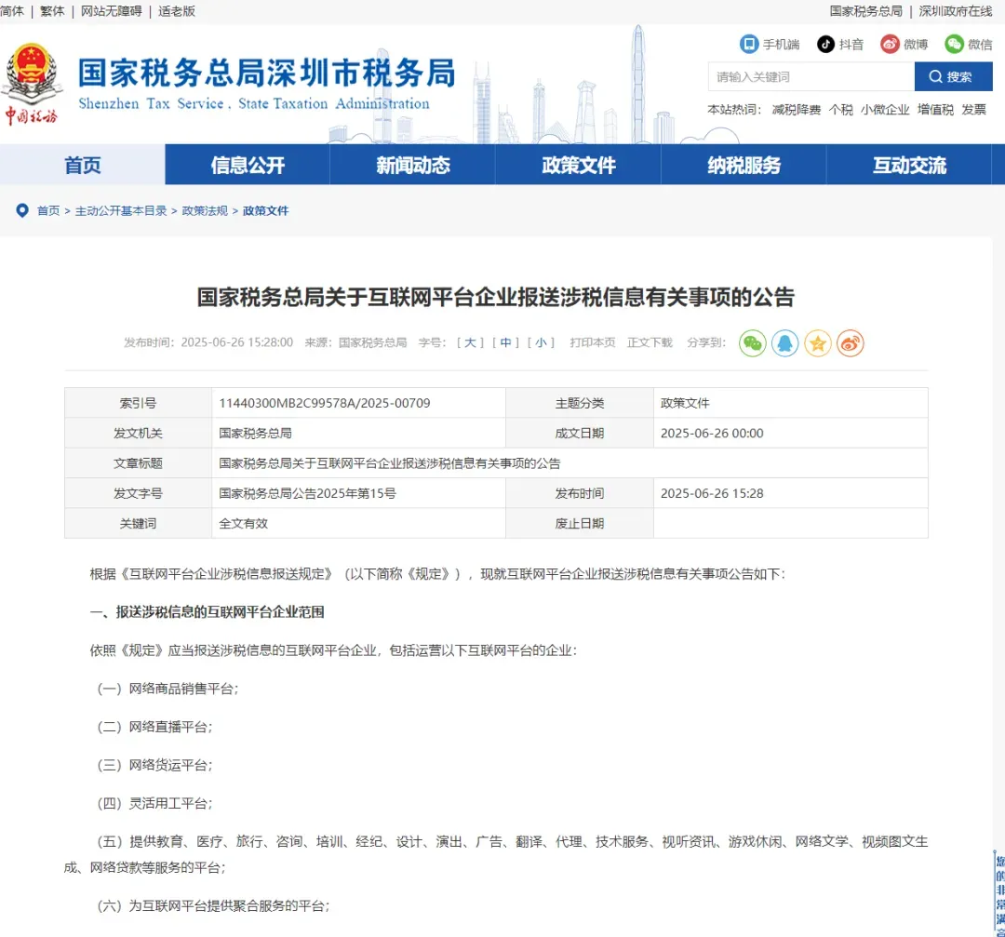The width and height of the screenshot is (1005, 937).
Task: Share article via green WeChat icon
Action: pyautogui.click(x=753, y=342)
